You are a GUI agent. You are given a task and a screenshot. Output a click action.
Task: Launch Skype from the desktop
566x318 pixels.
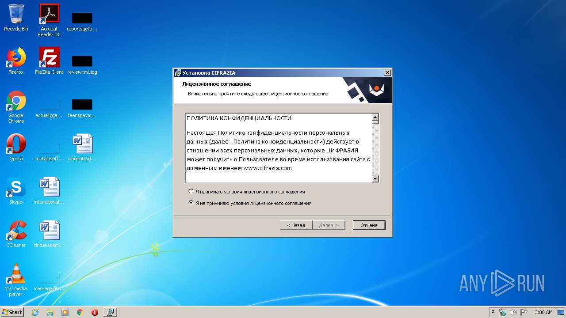(16, 191)
